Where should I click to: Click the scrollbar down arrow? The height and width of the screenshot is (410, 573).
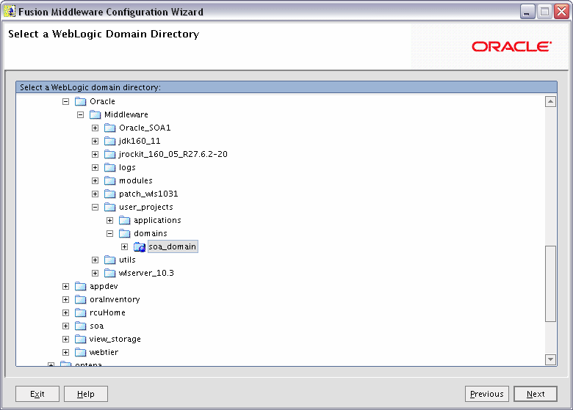click(x=550, y=359)
